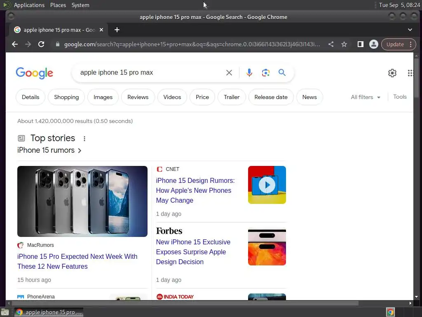The image size is (422, 317).
Task: Select the Release date filter chip
Action: [x=271, y=97]
